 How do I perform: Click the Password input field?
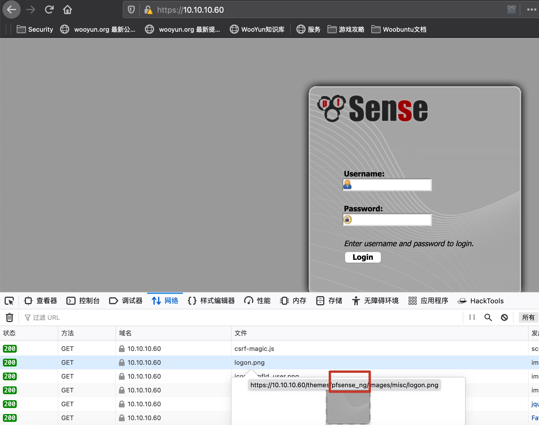[387, 219]
